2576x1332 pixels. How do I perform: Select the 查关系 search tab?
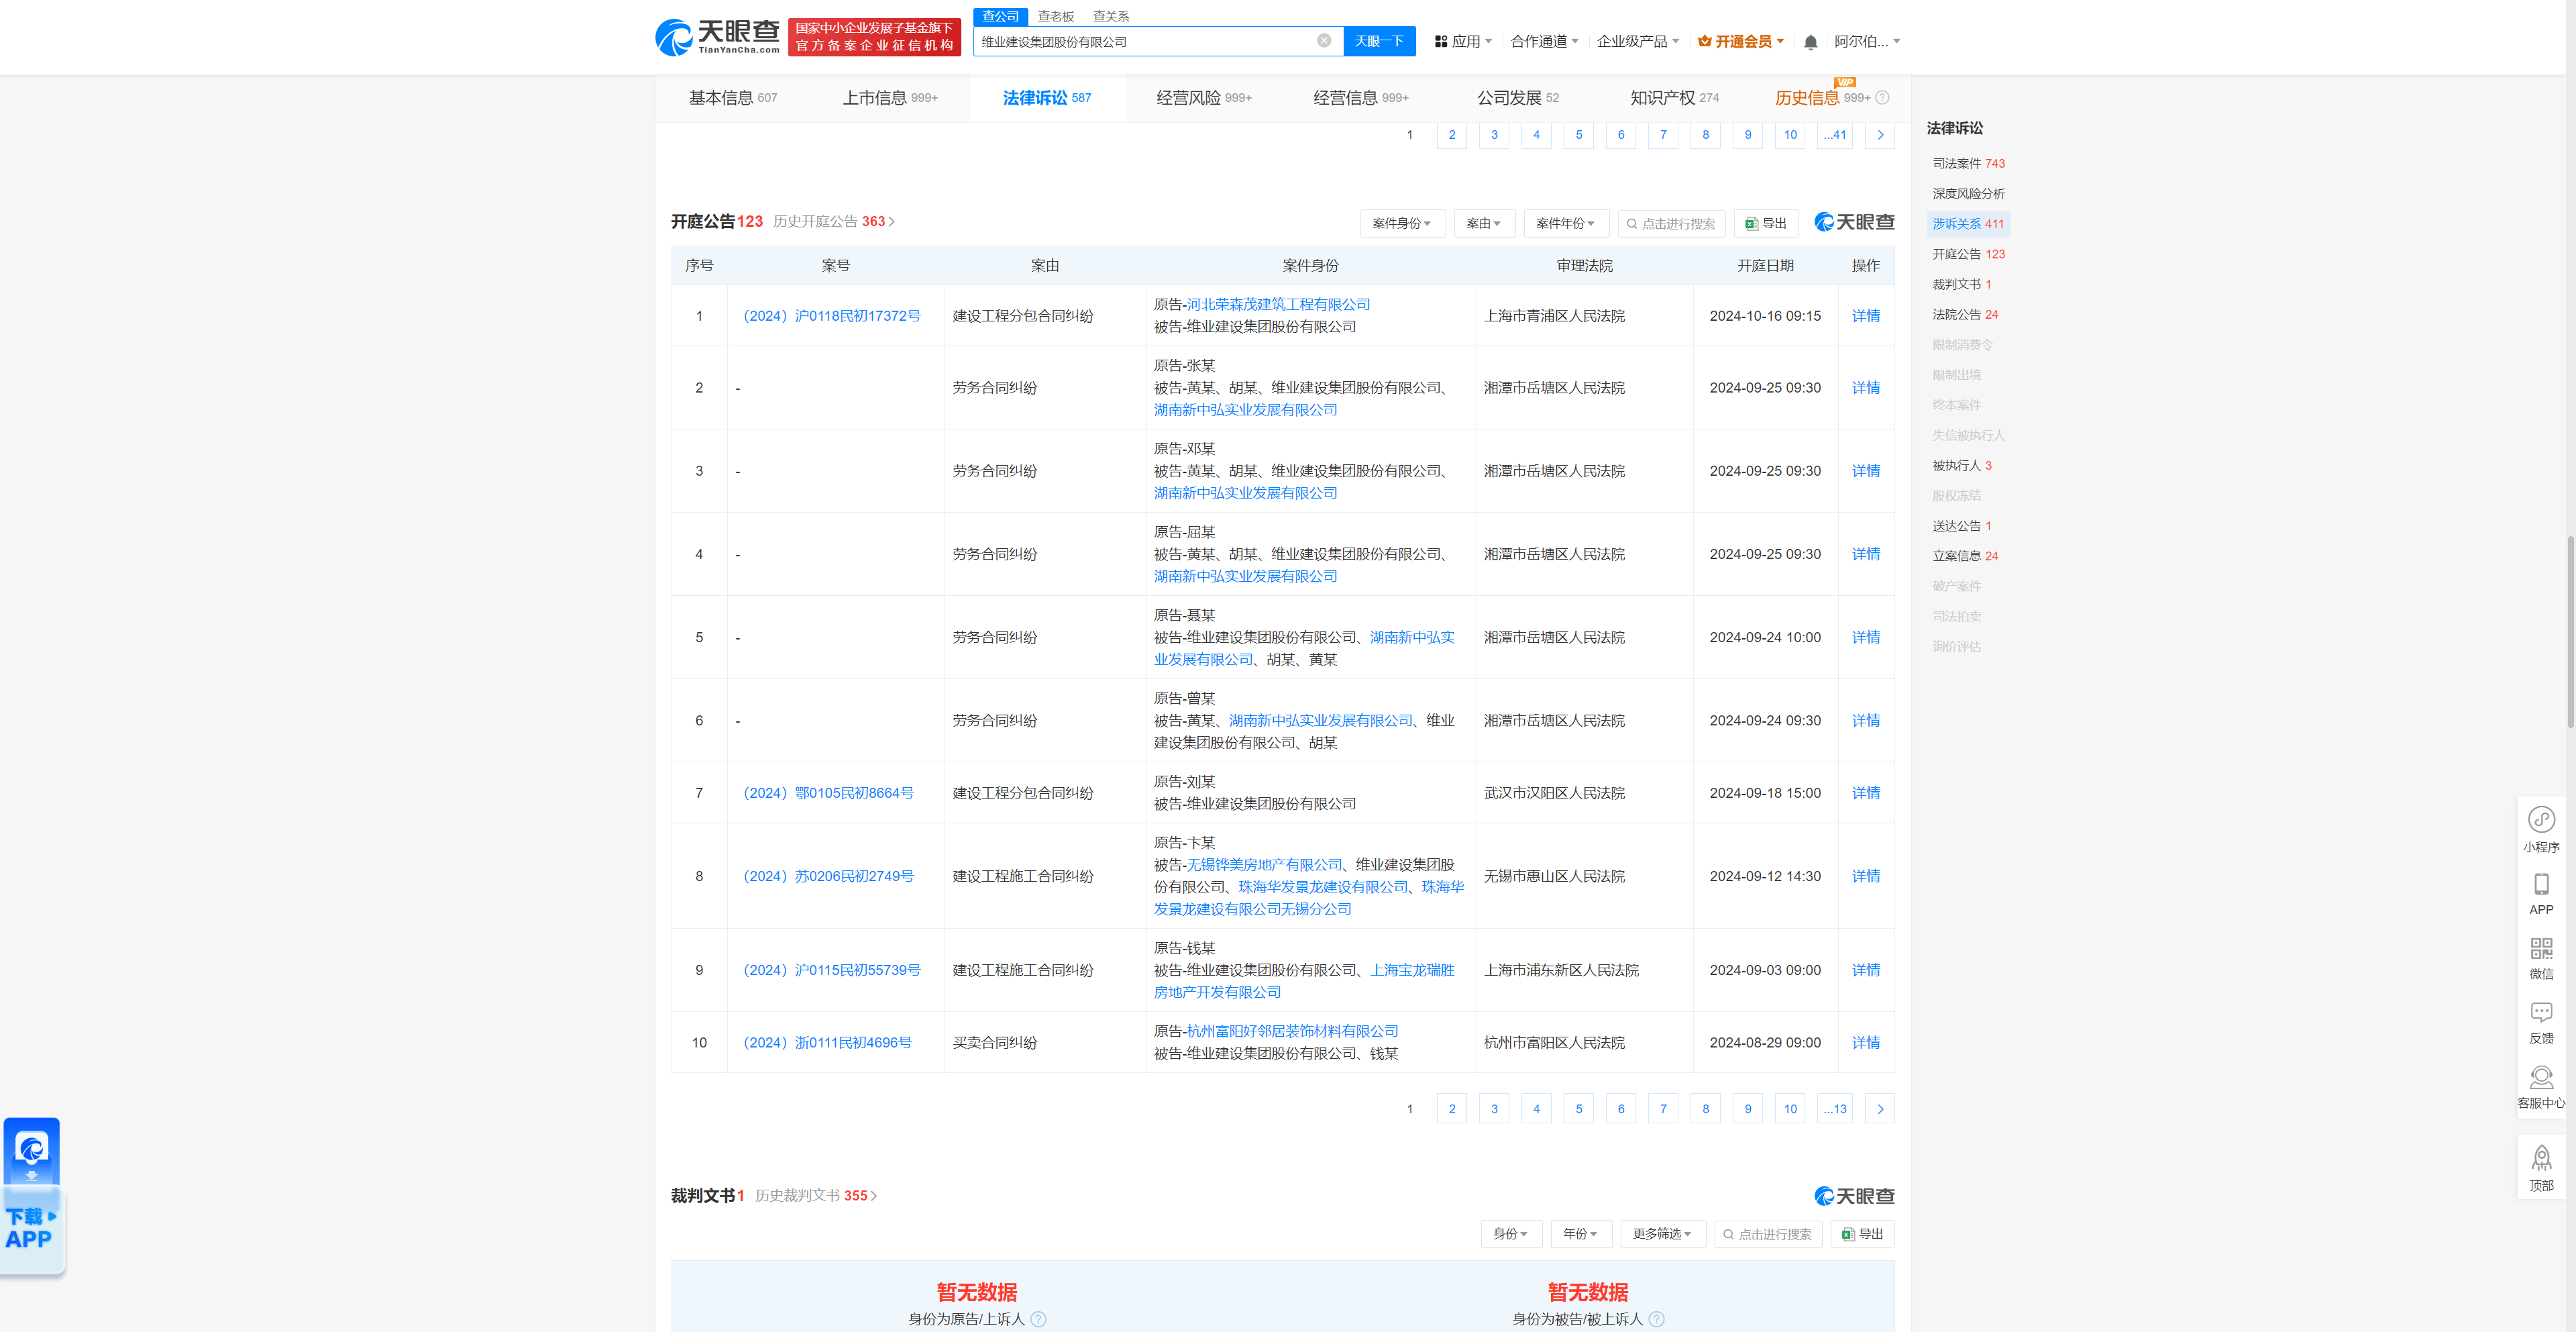click(1111, 16)
